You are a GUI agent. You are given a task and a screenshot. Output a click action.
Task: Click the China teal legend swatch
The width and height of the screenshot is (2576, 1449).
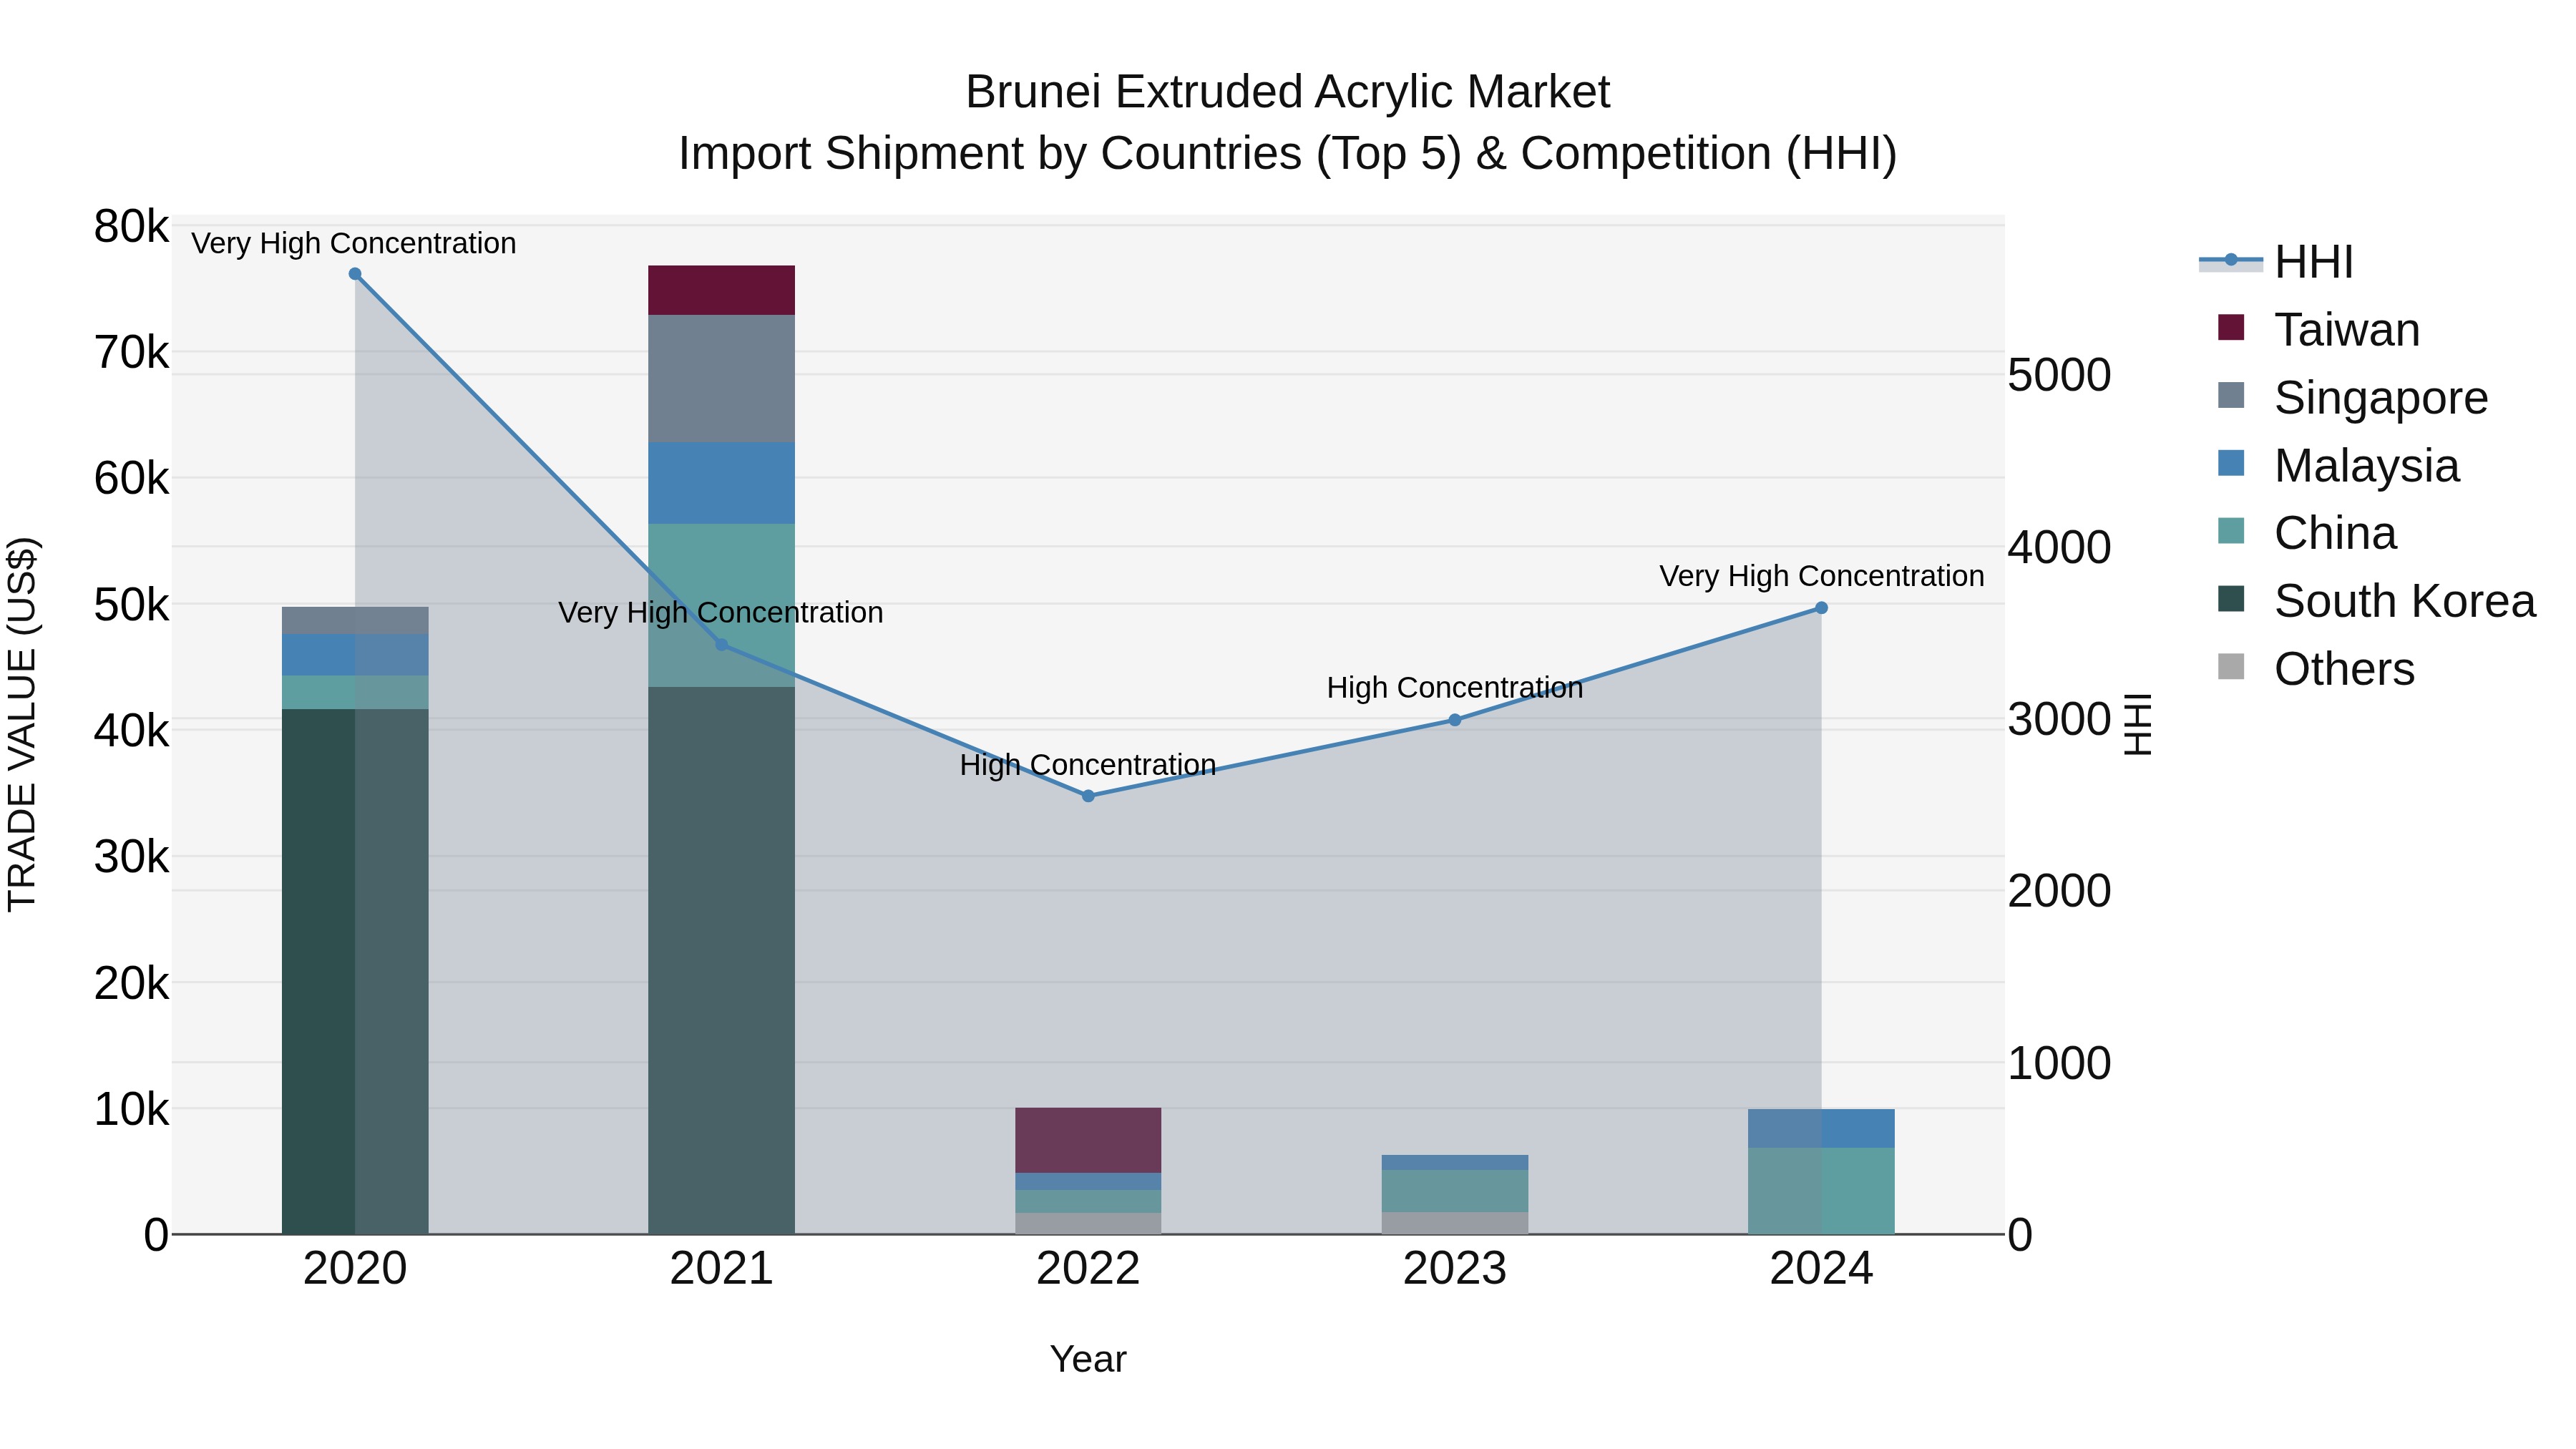2231,531
